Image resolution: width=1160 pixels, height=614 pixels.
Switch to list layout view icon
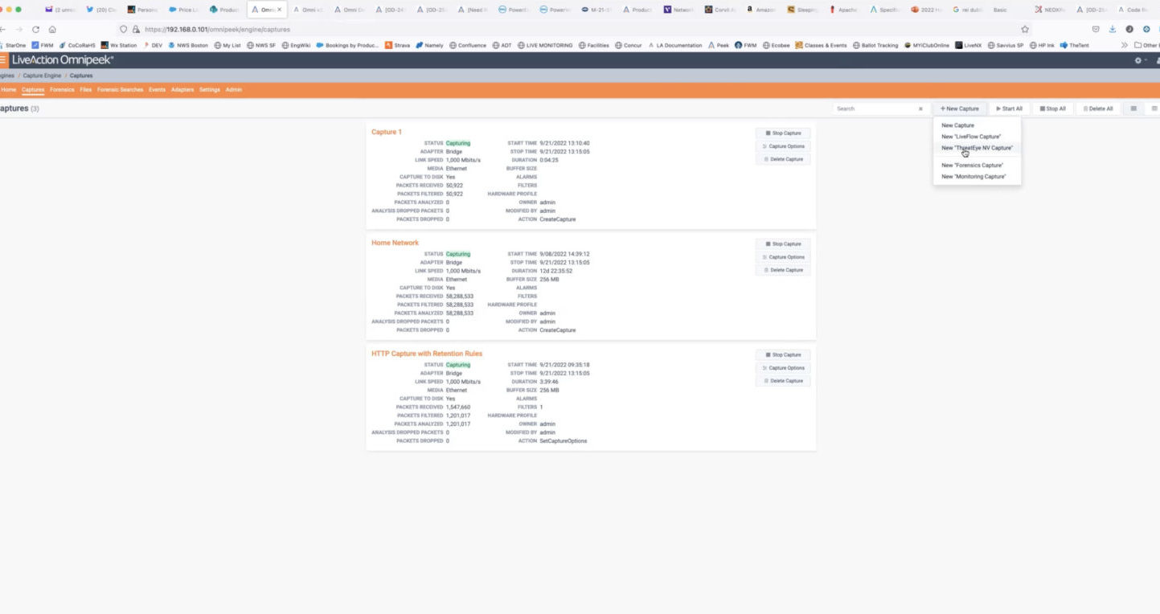1133,108
